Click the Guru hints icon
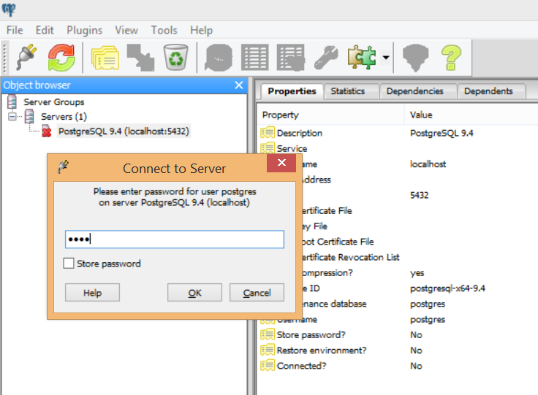 pos(415,58)
